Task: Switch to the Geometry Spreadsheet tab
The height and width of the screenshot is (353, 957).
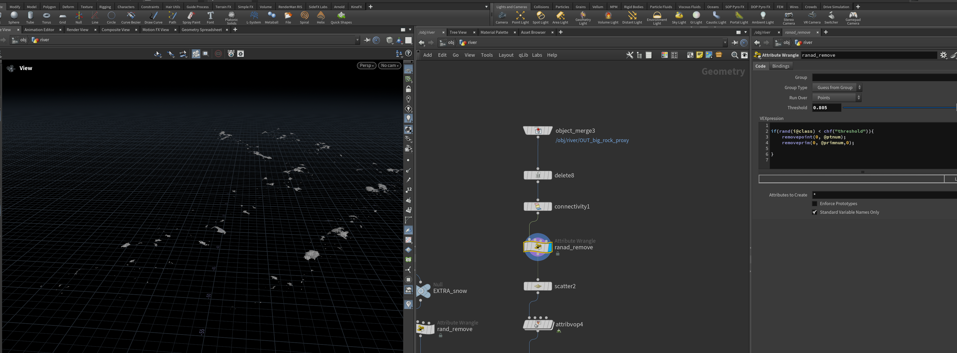Action: tap(201, 30)
